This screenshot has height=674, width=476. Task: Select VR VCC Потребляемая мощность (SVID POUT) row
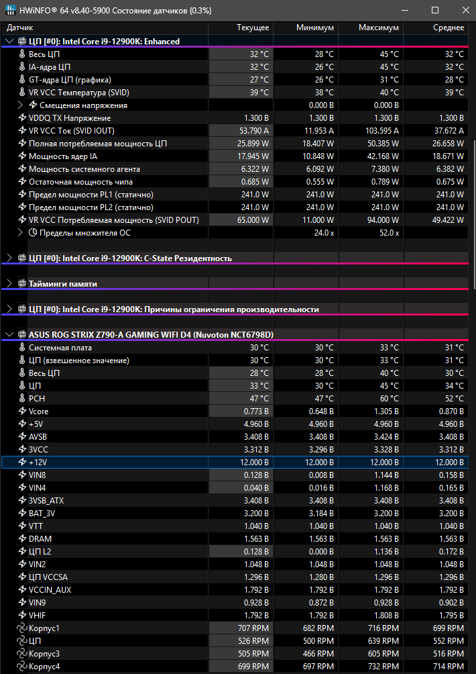[235, 220]
